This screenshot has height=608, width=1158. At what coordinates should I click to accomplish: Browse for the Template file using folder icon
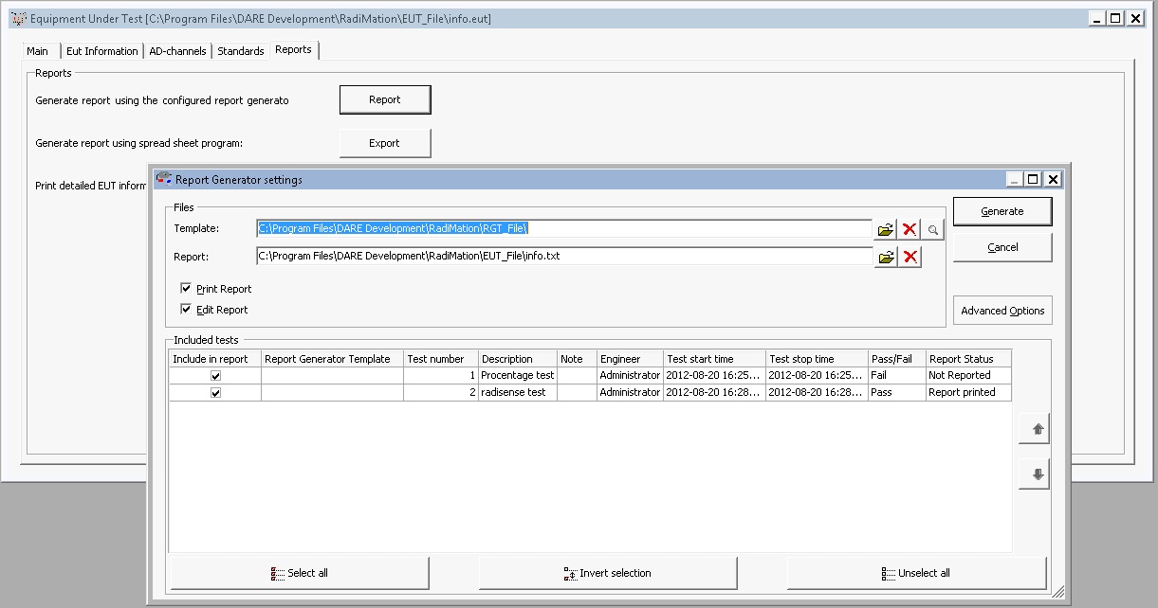pos(885,229)
